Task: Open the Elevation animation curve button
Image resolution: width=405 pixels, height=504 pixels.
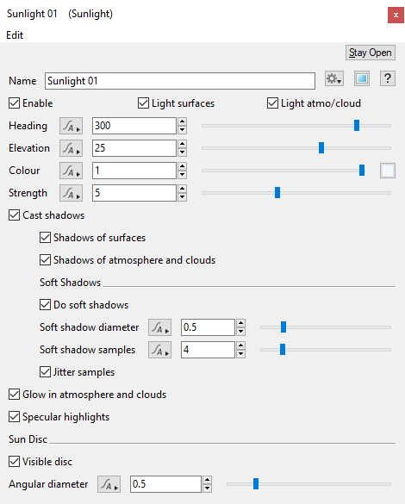Action: tap(71, 148)
